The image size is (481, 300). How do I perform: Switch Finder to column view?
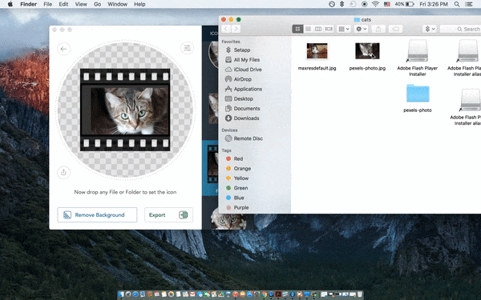(318, 29)
